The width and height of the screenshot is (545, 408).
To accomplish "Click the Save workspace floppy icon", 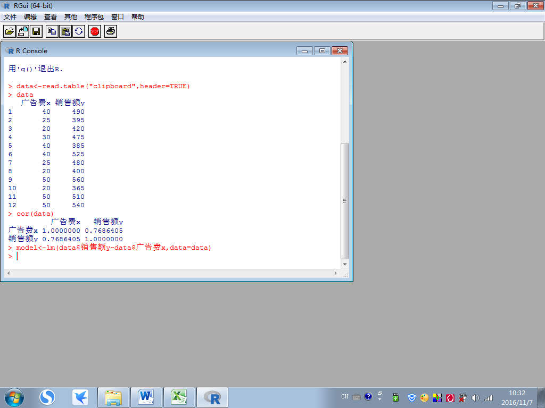I will point(36,31).
